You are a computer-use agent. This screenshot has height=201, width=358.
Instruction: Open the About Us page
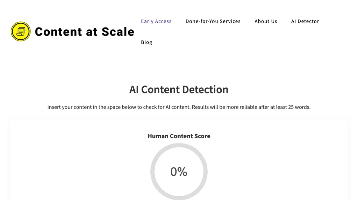pos(266,21)
